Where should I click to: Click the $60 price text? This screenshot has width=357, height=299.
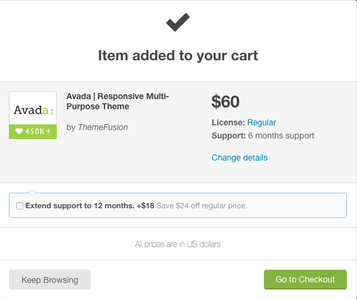[x=226, y=101]
